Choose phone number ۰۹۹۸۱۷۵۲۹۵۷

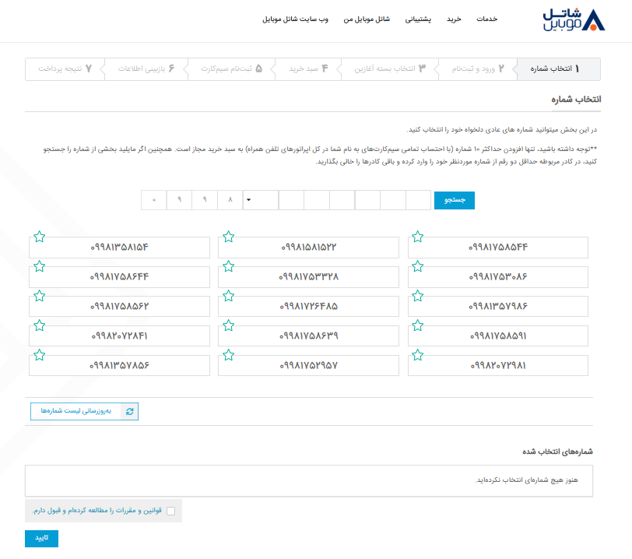click(x=308, y=365)
